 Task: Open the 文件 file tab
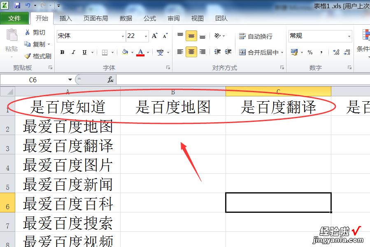[14, 18]
